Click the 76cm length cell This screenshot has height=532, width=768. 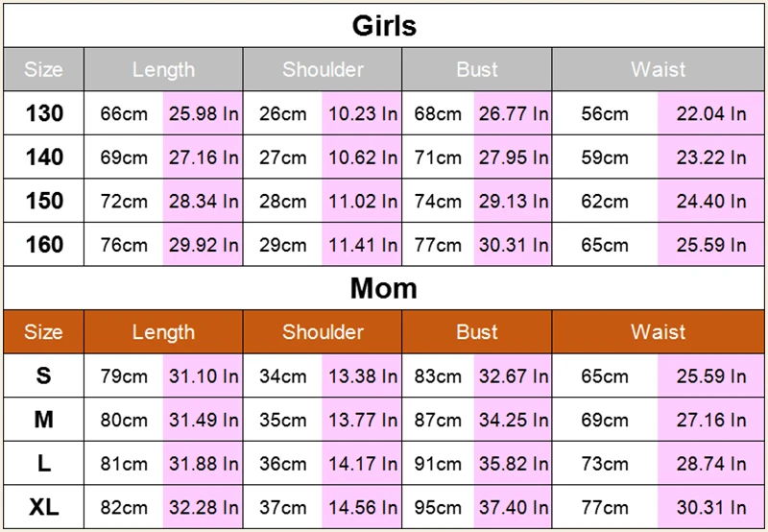(124, 245)
